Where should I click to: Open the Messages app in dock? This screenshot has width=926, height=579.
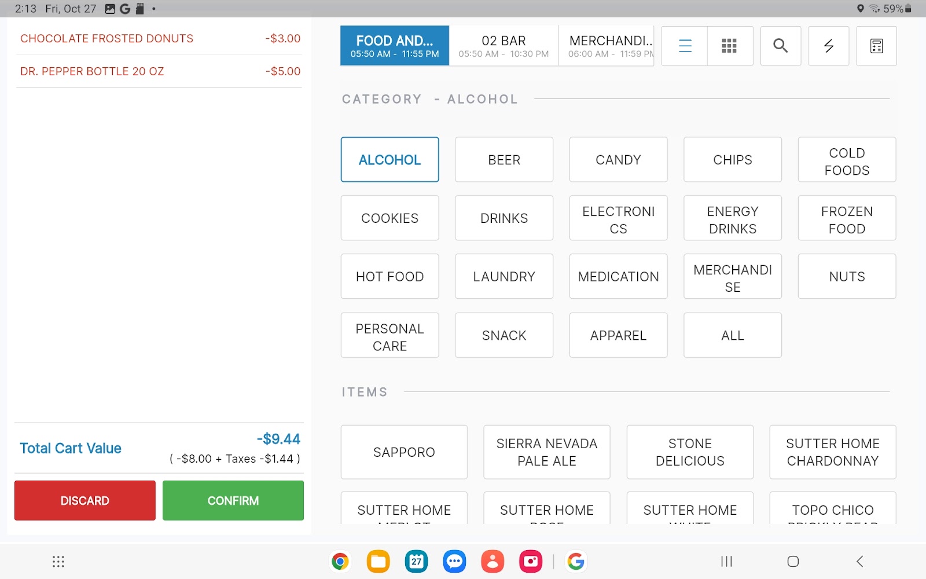[x=454, y=561]
